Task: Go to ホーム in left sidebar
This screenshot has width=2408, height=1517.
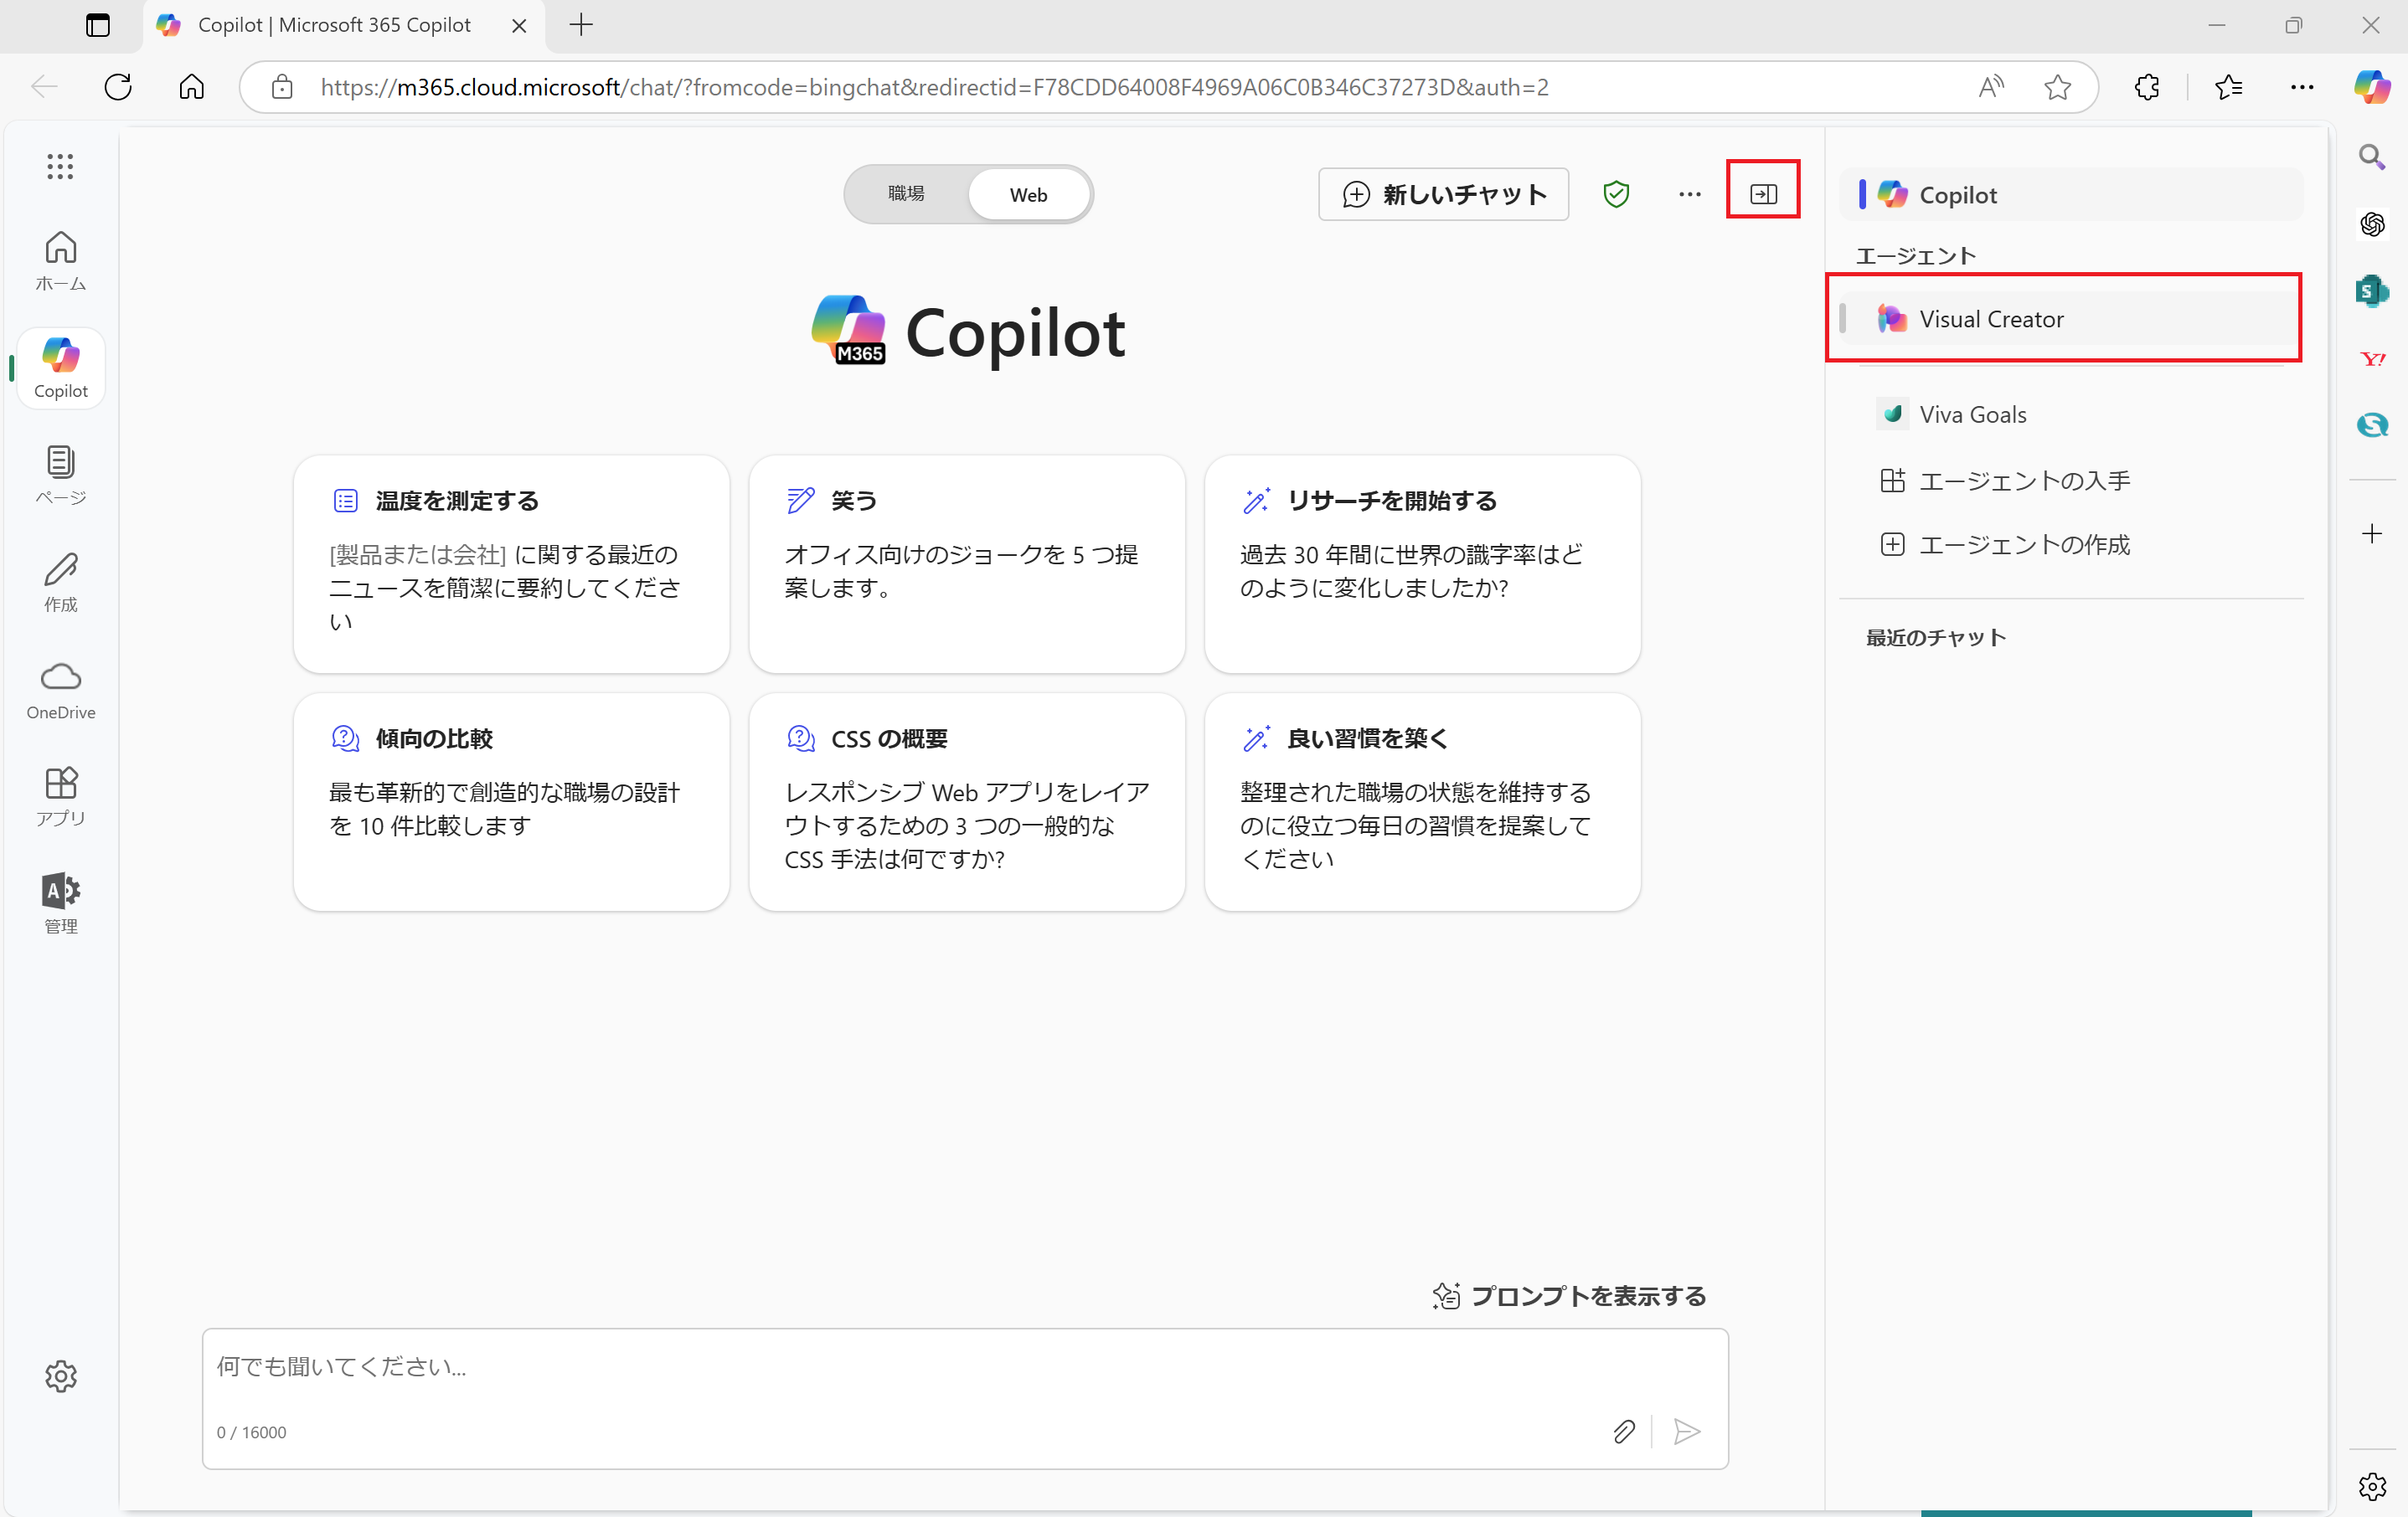Action: point(60,261)
